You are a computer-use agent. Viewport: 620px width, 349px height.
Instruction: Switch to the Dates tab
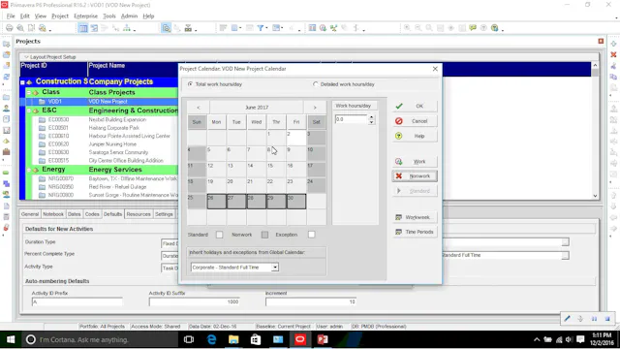click(74, 214)
